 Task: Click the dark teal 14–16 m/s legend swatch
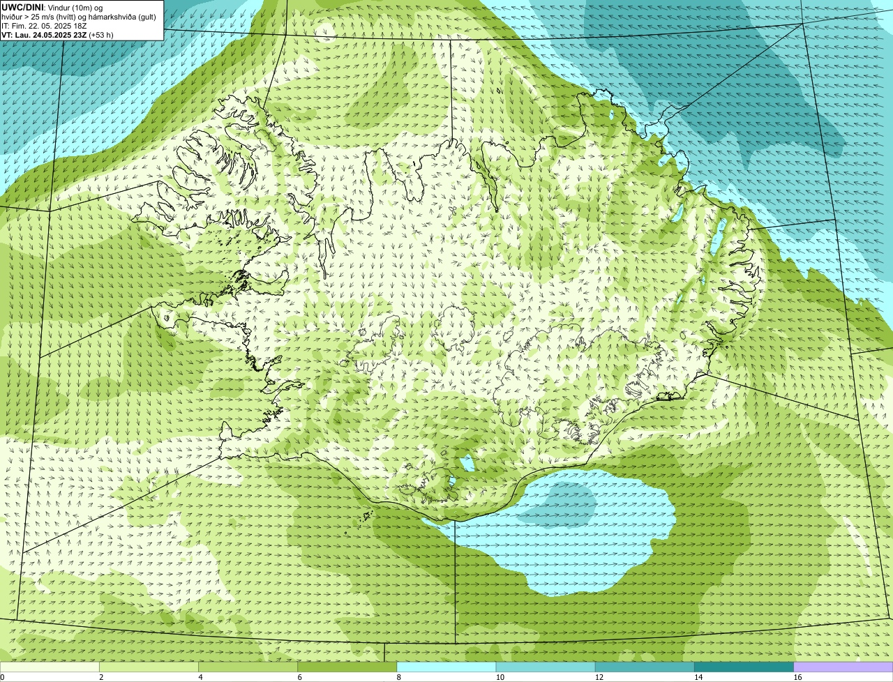744,667
